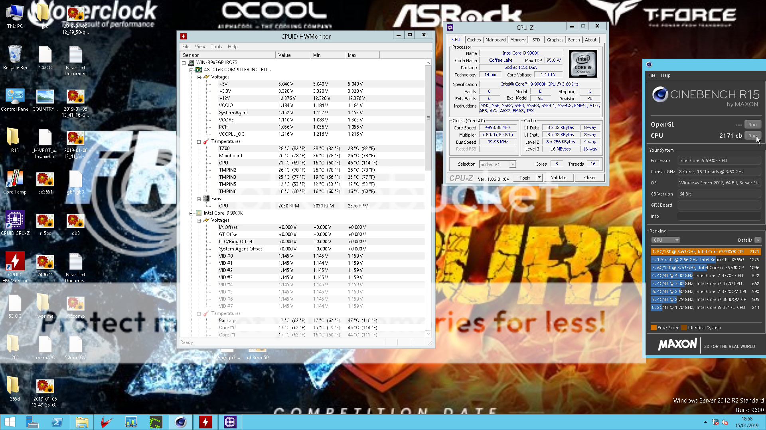
Task: Switch to the Mainboard tab in CPU-Z
Action: [496, 40]
